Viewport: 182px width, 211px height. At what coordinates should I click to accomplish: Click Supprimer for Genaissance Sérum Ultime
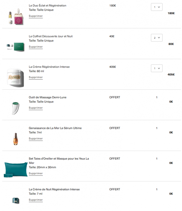click(x=36, y=139)
